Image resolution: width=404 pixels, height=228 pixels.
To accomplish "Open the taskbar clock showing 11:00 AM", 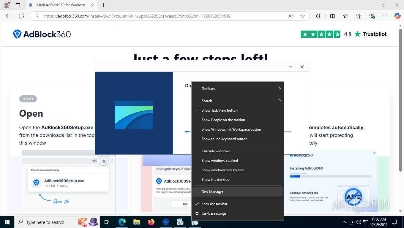I will click(378, 222).
